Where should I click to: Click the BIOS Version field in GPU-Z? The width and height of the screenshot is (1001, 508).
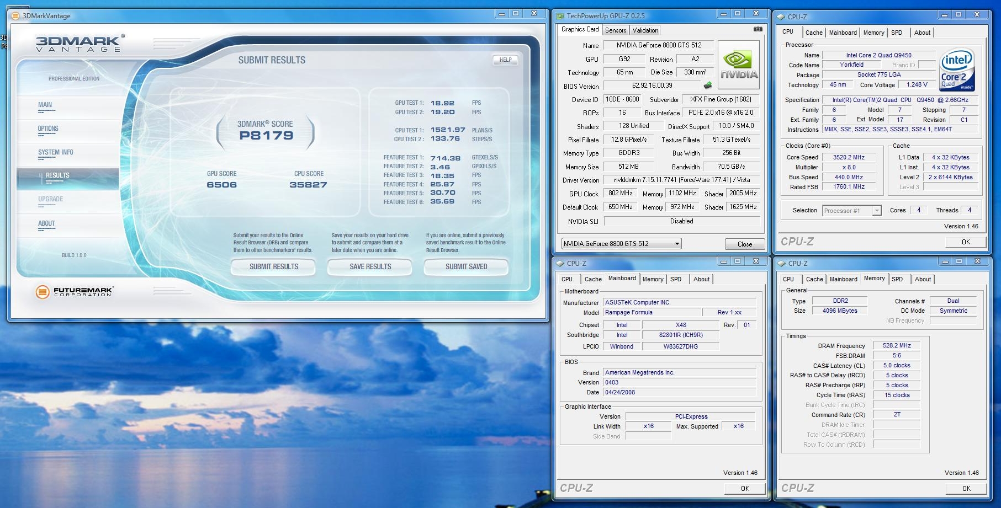point(652,85)
